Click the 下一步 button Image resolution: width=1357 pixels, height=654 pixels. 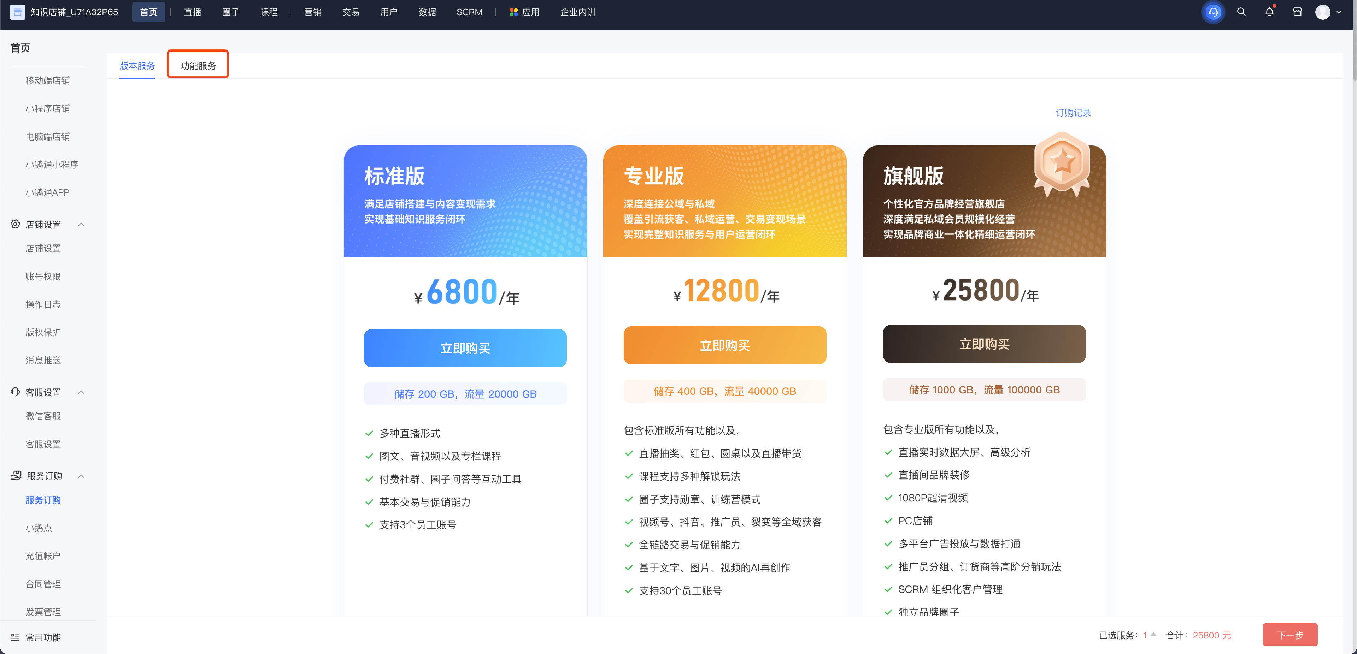click(1290, 635)
